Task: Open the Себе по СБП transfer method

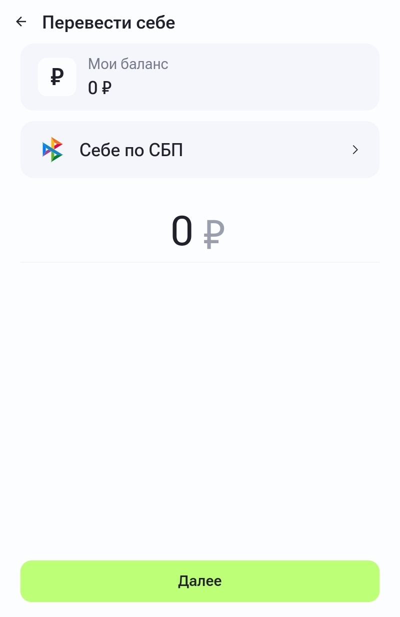Action: coord(200,150)
